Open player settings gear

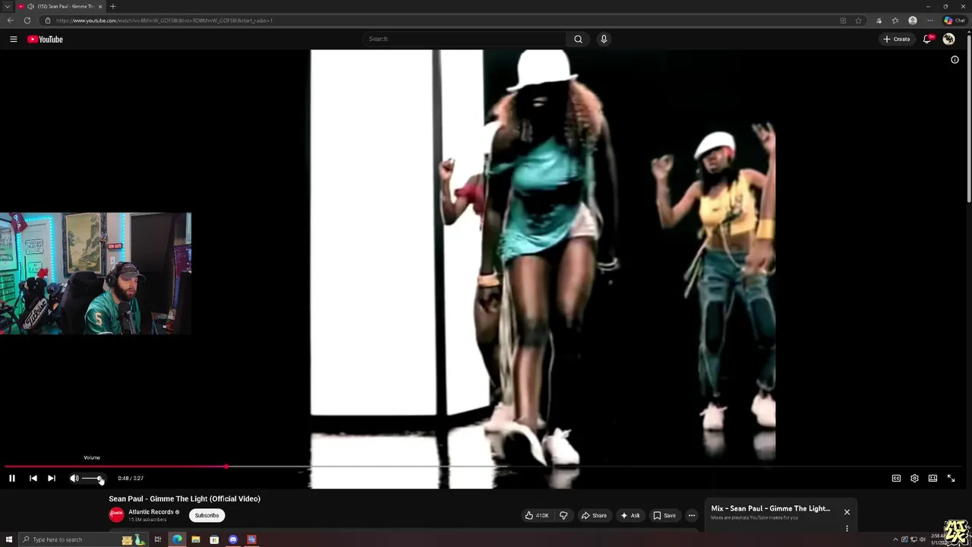pyautogui.click(x=914, y=478)
